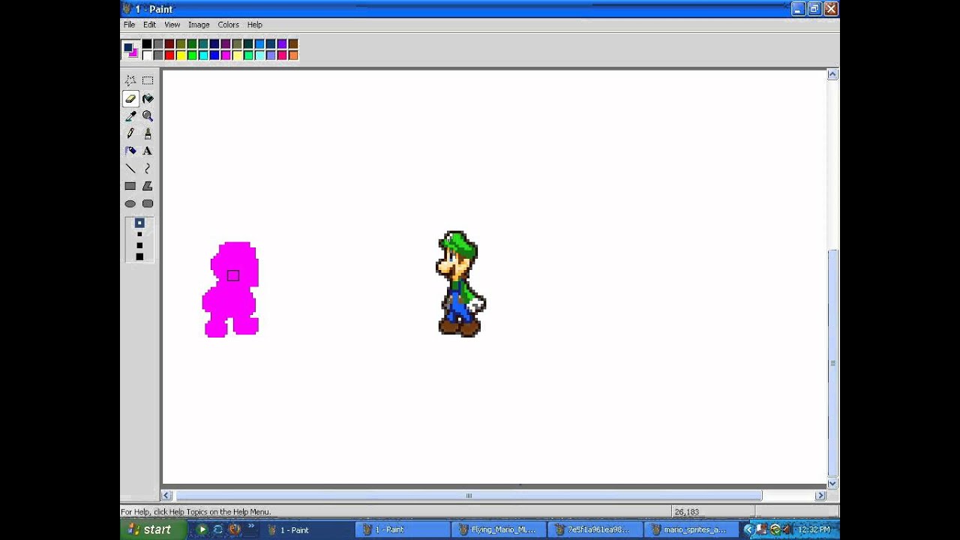This screenshot has height=540, width=960.
Task: Open the Help menu
Action: 254,25
